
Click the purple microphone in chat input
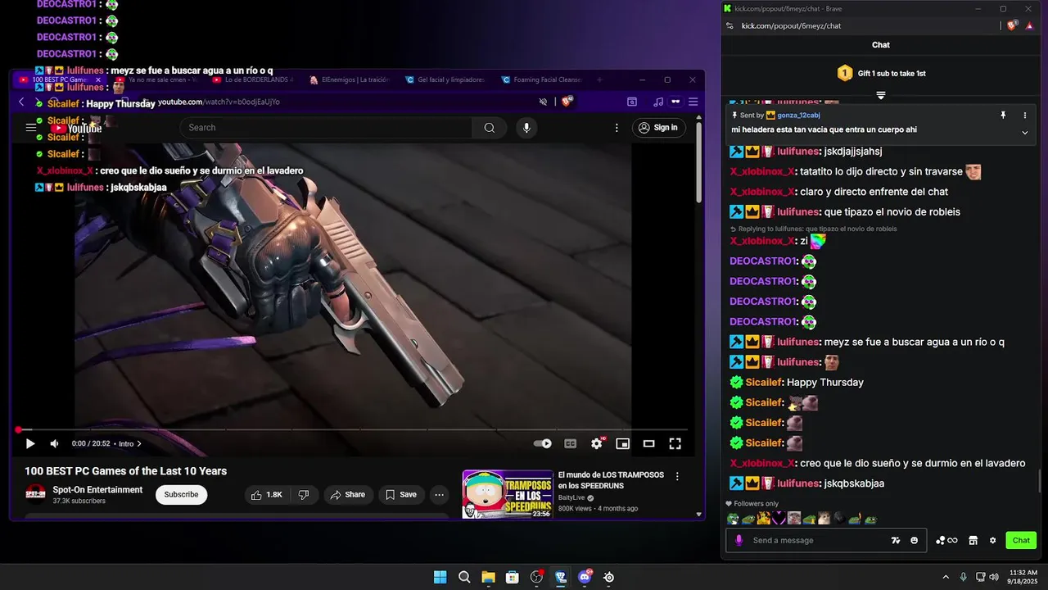pos(739,540)
